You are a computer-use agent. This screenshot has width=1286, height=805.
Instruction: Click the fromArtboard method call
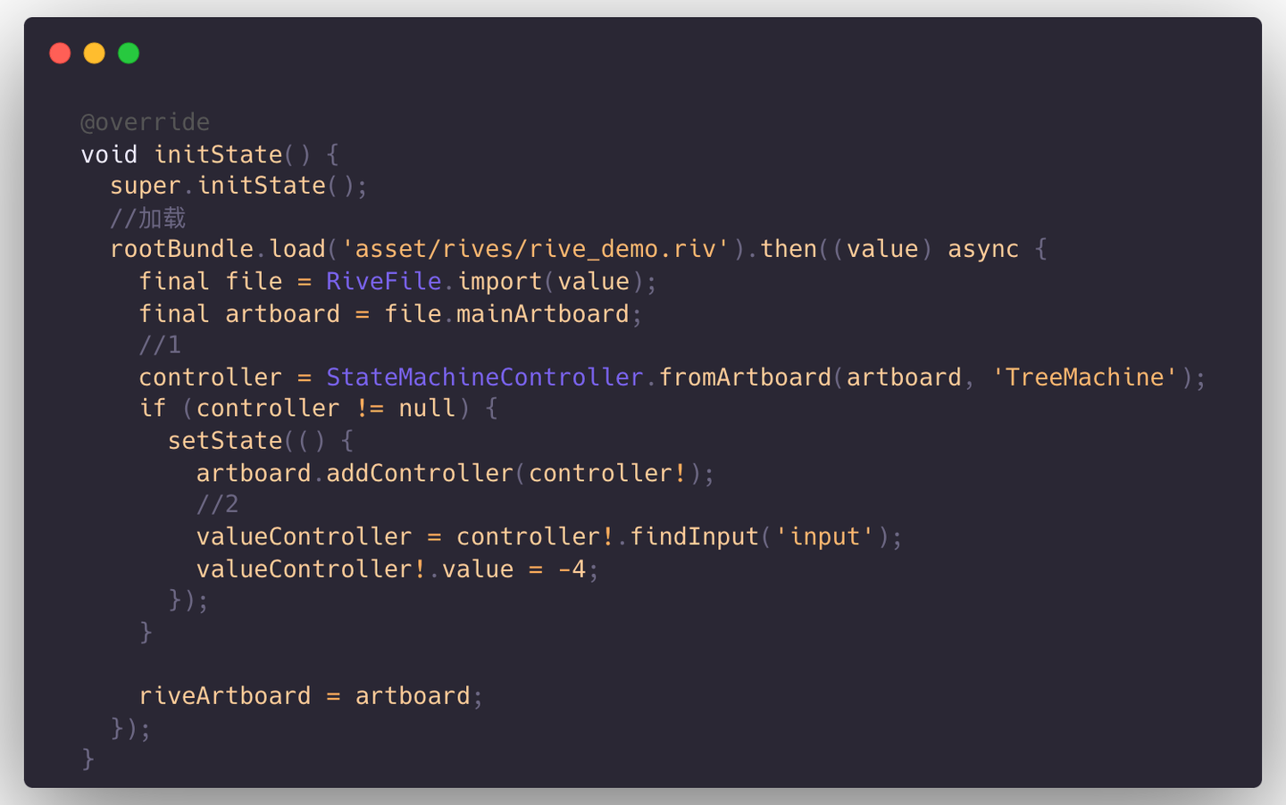click(x=745, y=378)
